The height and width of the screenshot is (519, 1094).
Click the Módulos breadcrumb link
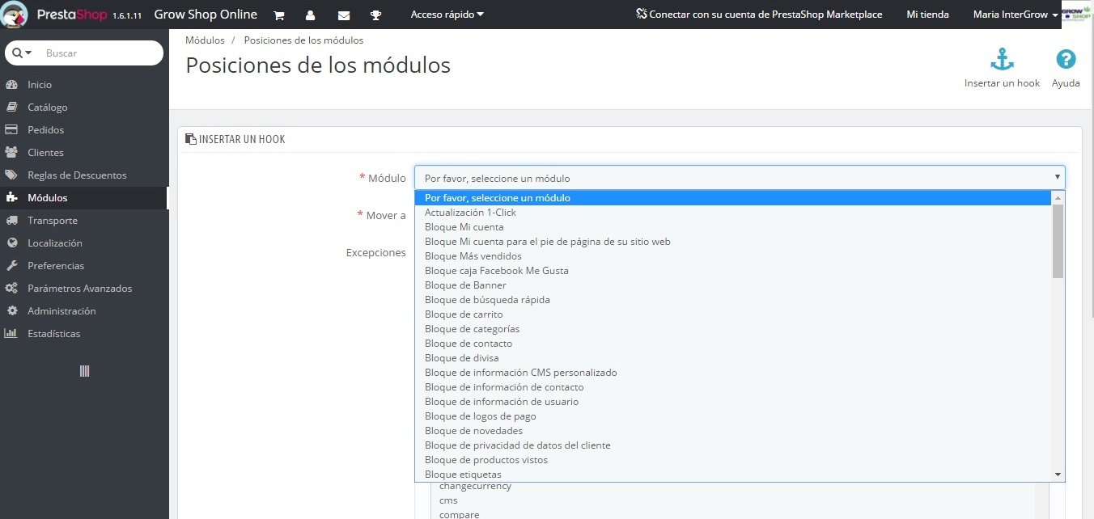tap(205, 40)
